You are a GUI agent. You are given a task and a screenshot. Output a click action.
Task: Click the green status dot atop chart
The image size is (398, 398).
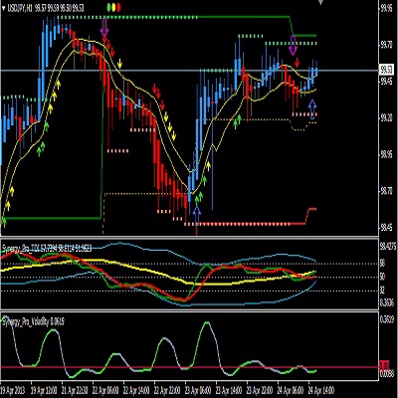click(x=109, y=6)
